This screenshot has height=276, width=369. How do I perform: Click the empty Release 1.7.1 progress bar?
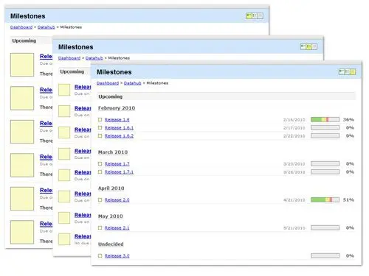tap(325, 172)
